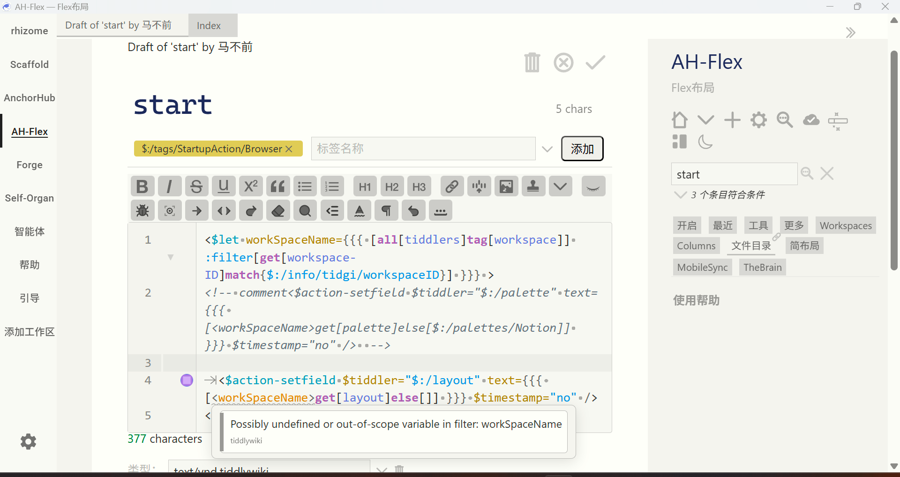
Task: Open the cloud save status icon
Action: point(811,120)
